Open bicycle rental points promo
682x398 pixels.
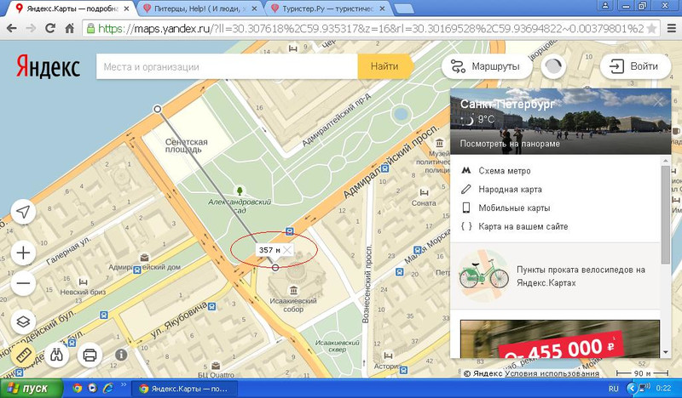(555, 276)
